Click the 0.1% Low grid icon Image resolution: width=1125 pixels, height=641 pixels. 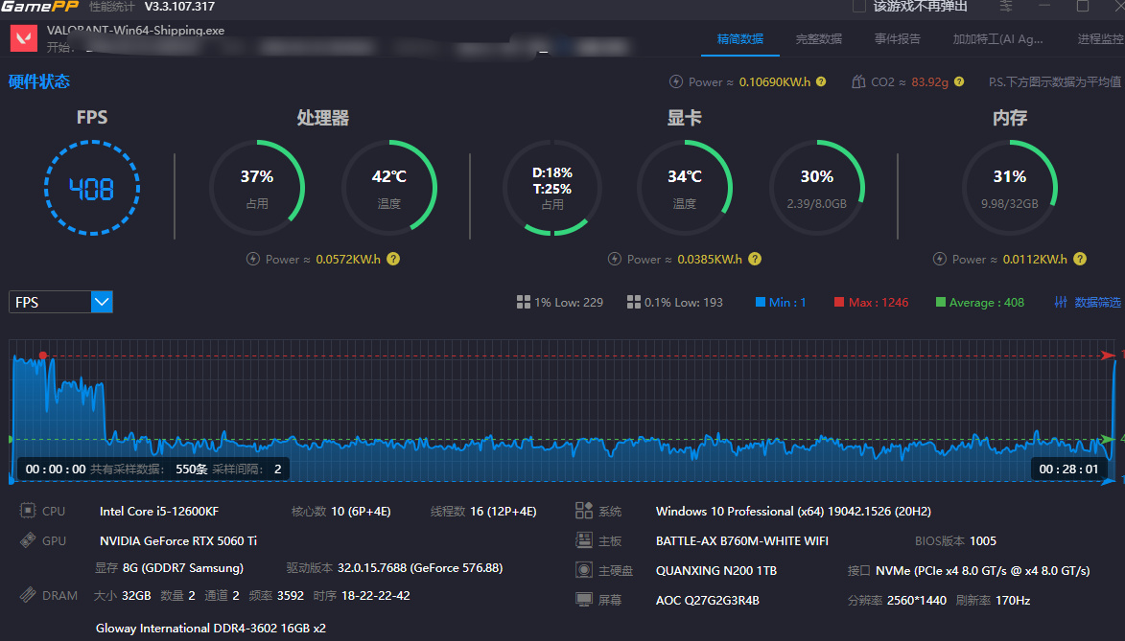(634, 302)
